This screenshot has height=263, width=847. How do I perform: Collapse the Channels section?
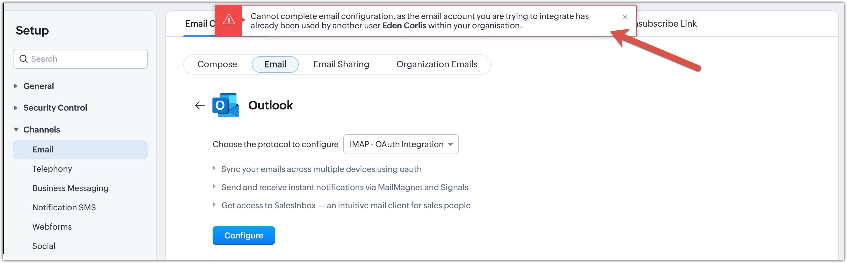pyautogui.click(x=16, y=129)
